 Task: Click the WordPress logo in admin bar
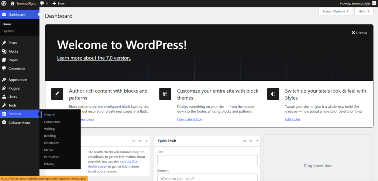(x=4, y=3)
